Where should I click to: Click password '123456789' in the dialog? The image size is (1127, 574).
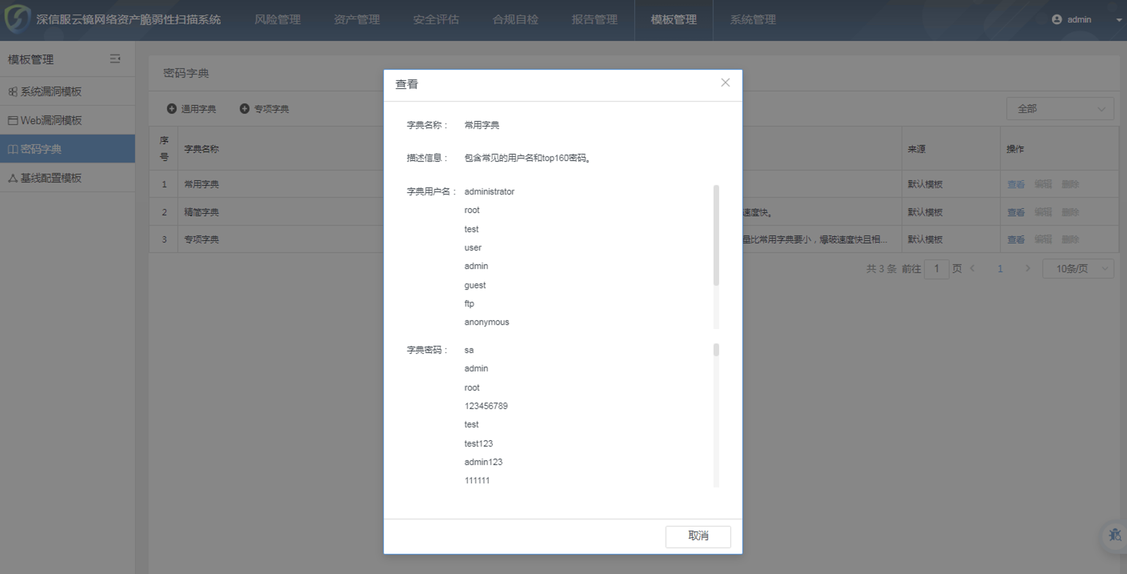tap(486, 406)
